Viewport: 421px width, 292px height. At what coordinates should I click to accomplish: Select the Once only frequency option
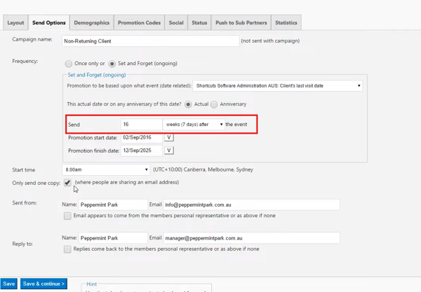tap(69, 64)
